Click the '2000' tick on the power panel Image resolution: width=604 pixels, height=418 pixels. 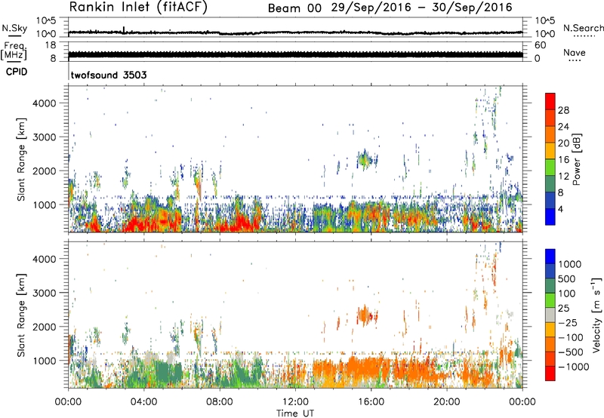coord(45,171)
